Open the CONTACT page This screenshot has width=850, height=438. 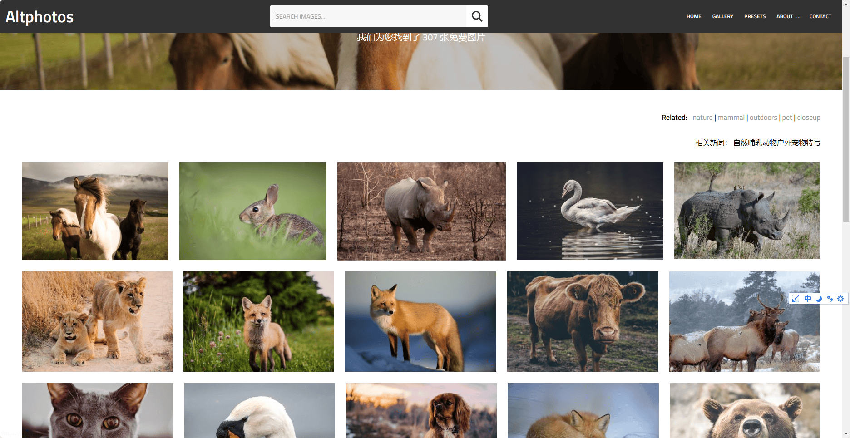coord(820,16)
